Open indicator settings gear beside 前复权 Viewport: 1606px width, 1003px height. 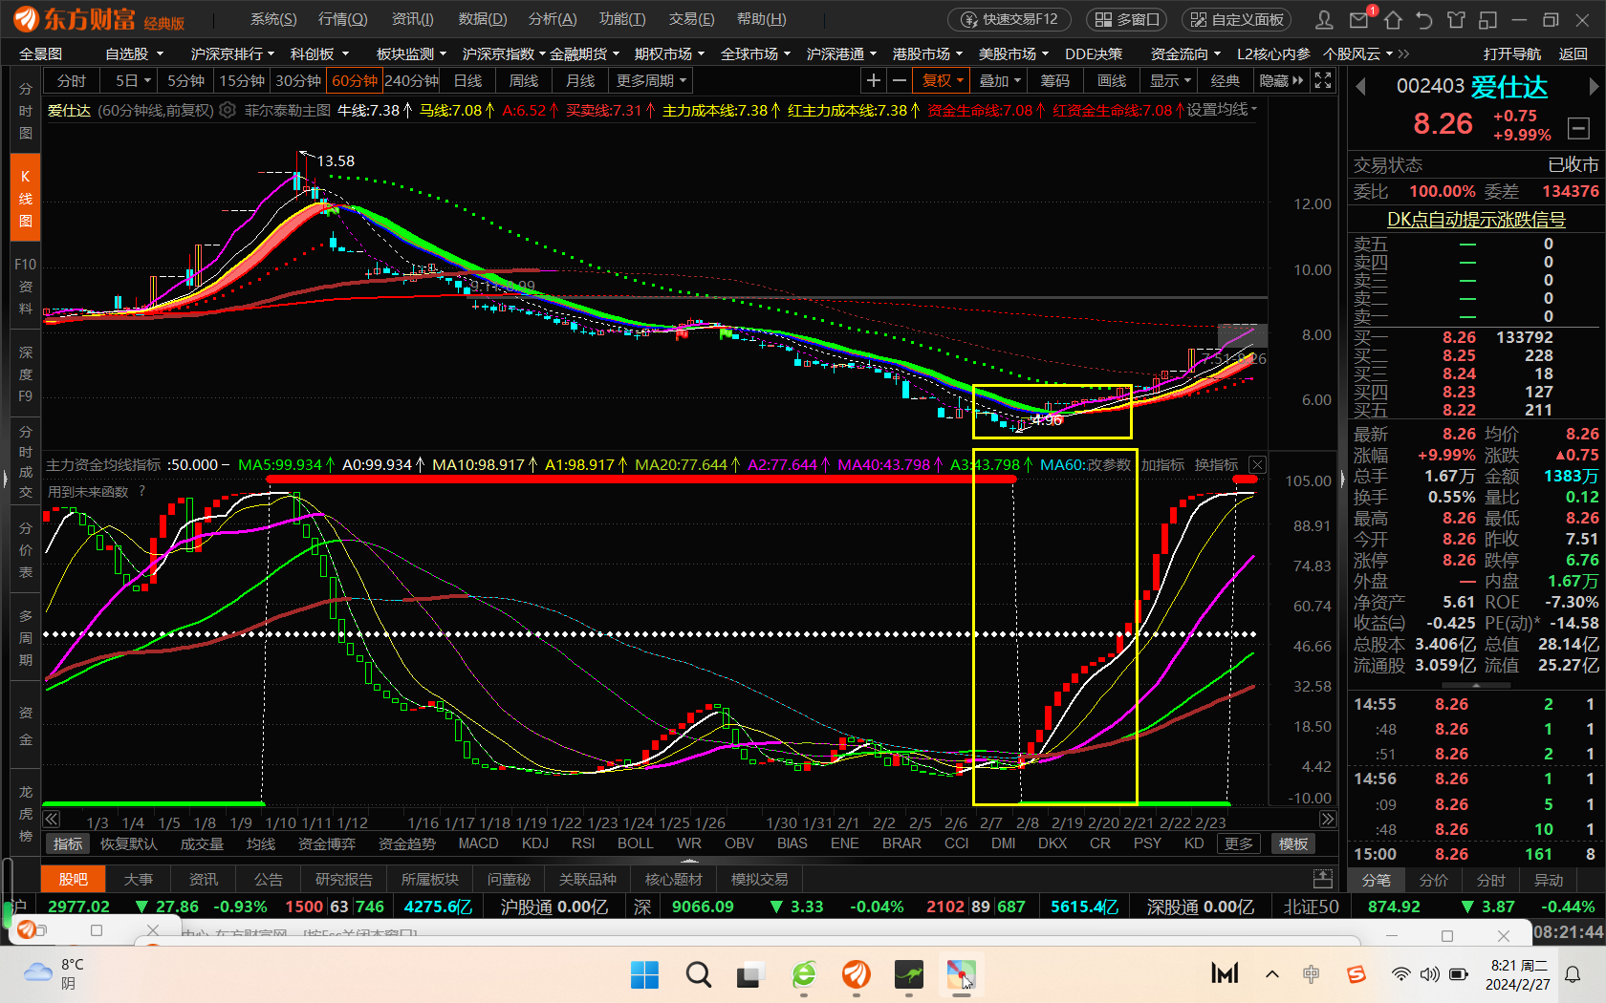click(x=228, y=111)
